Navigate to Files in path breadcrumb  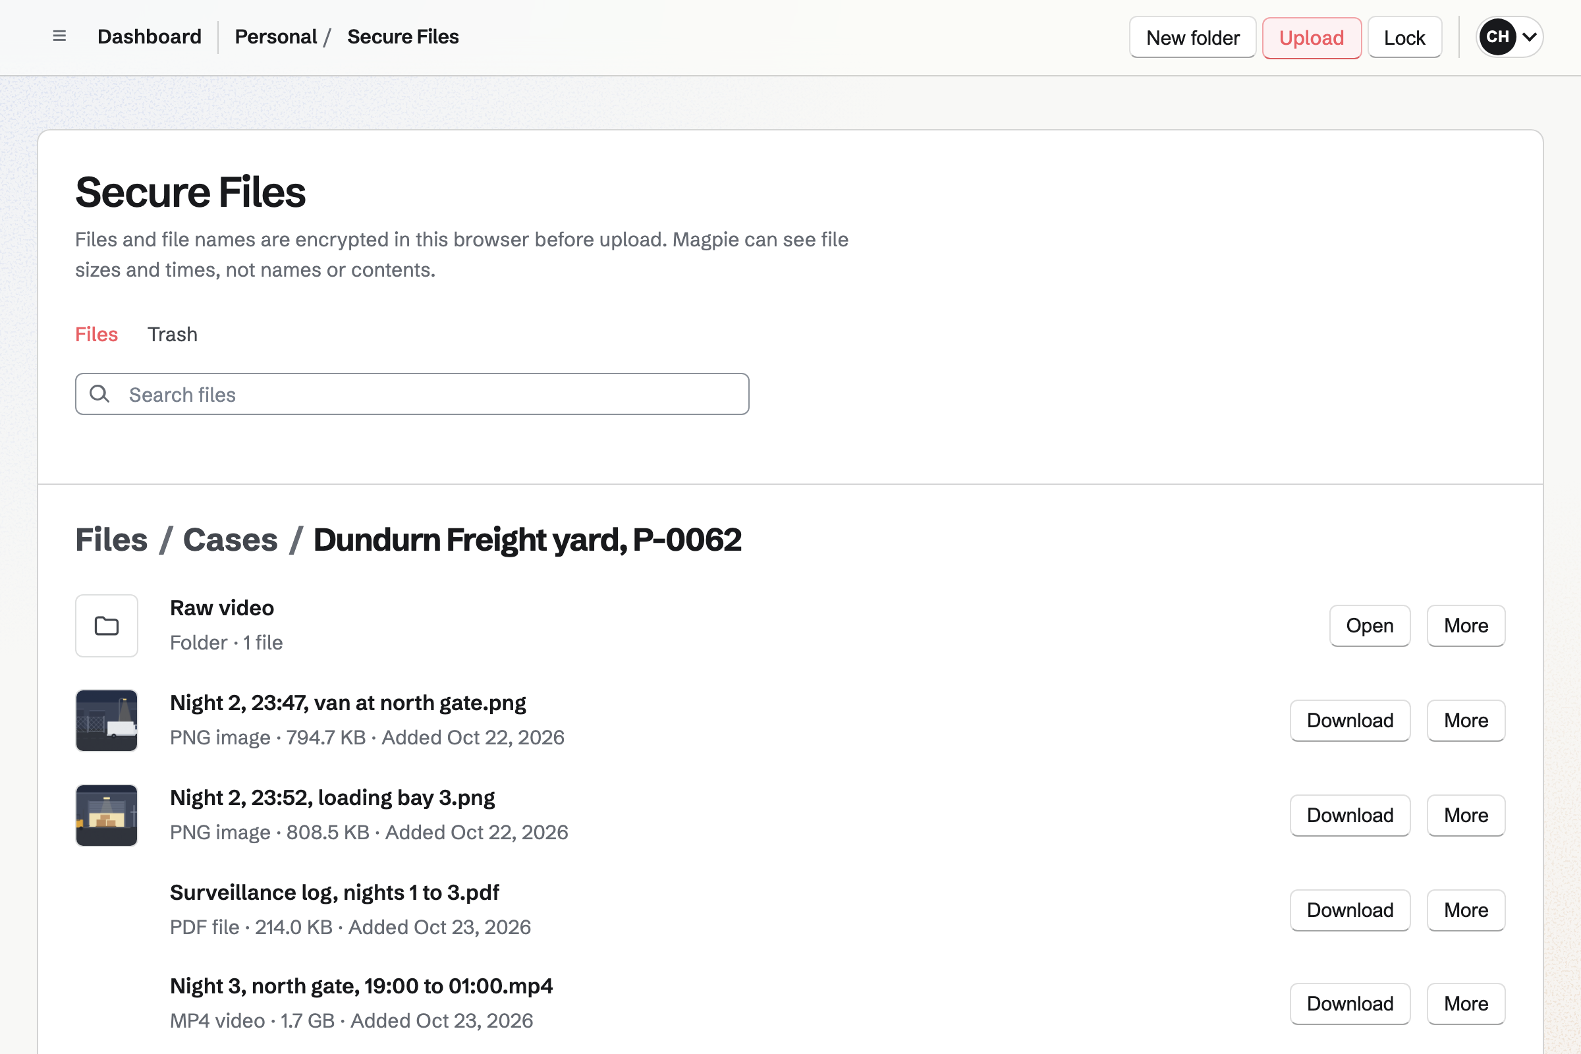[111, 540]
